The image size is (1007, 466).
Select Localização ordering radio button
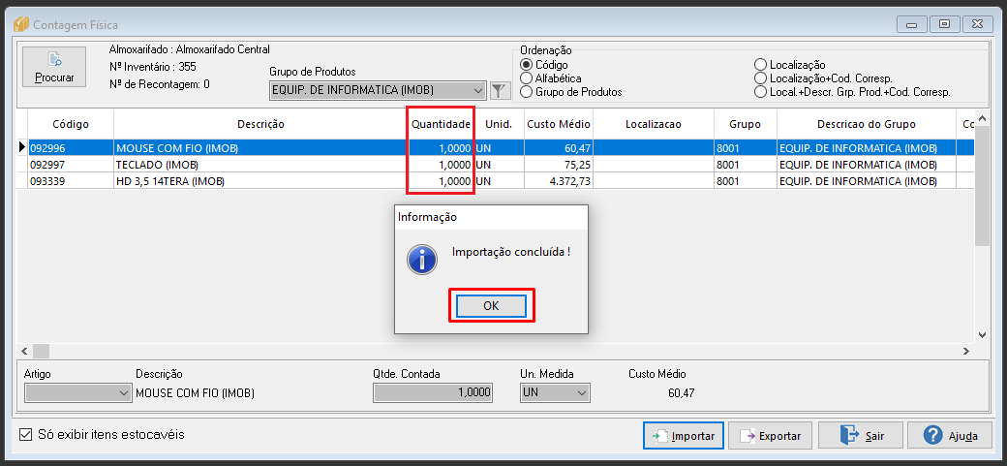click(x=761, y=65)
